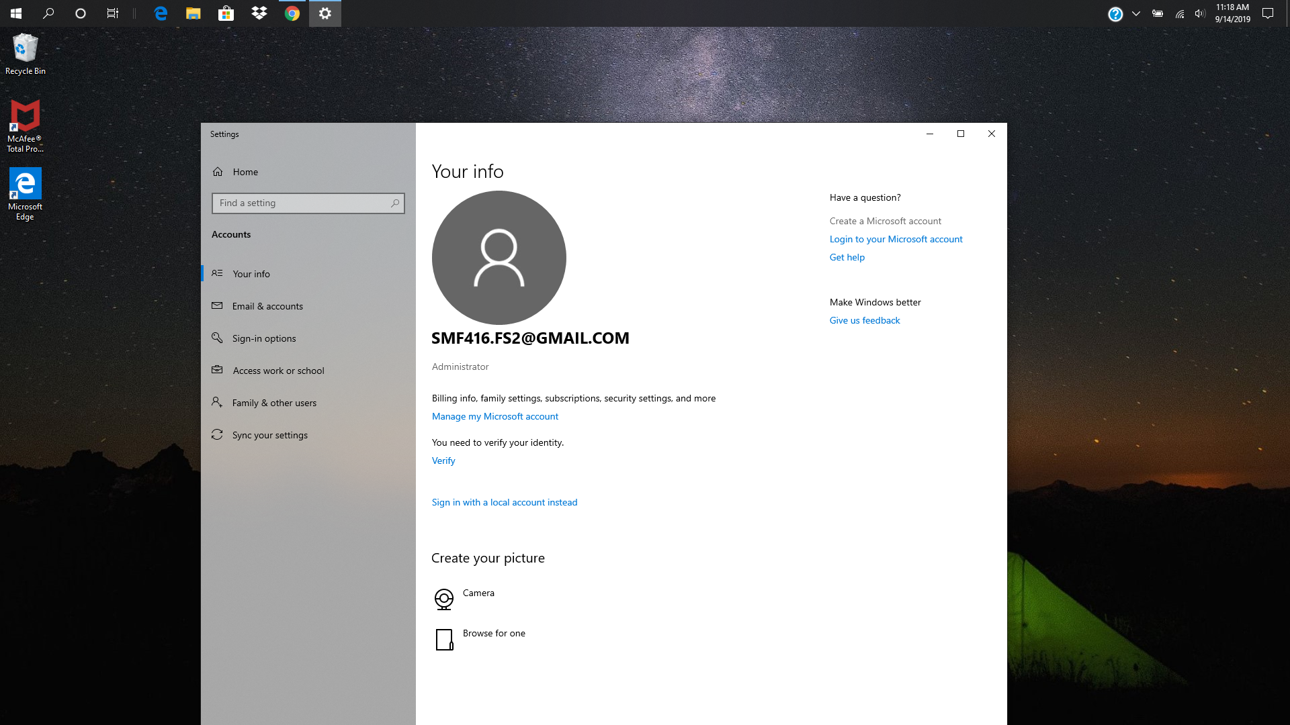Image resolution: width=1290 pixels, height=725 pixels.
Task: Select Email & accounts in sidebar
Action: (x=267, y=306)
